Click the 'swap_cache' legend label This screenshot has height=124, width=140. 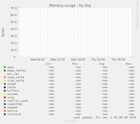[x=16, y=77]
